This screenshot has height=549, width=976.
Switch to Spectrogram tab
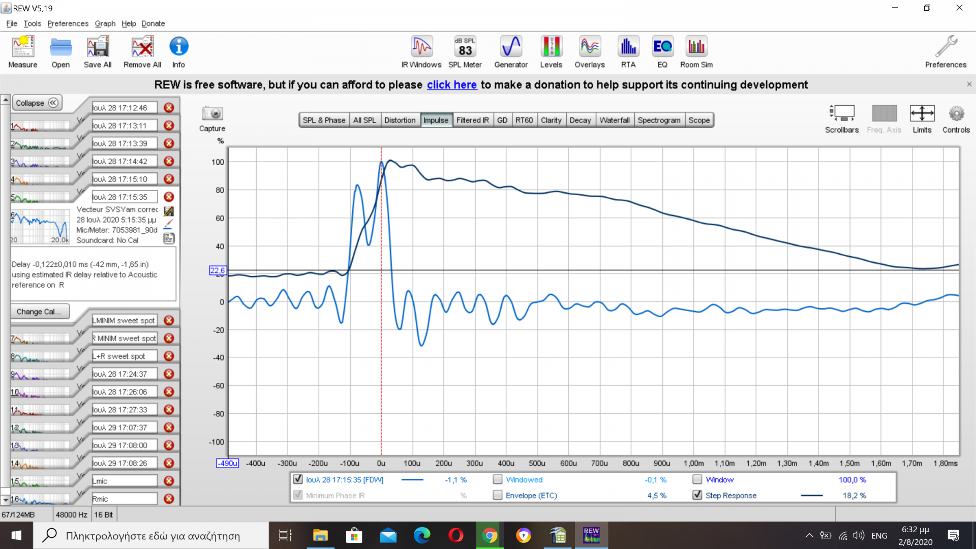pyautogui.click(x=659, y=120)
